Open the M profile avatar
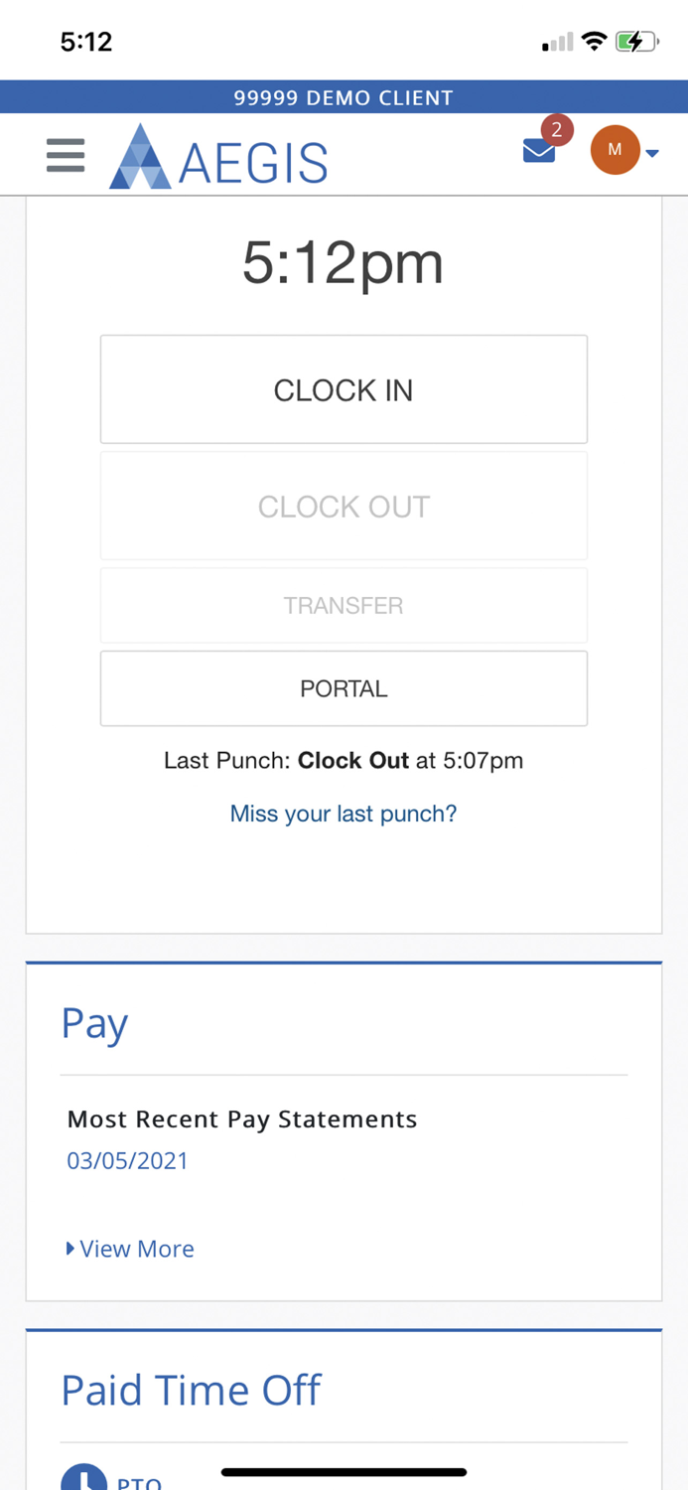688x1490 pixels. point(616,150)
